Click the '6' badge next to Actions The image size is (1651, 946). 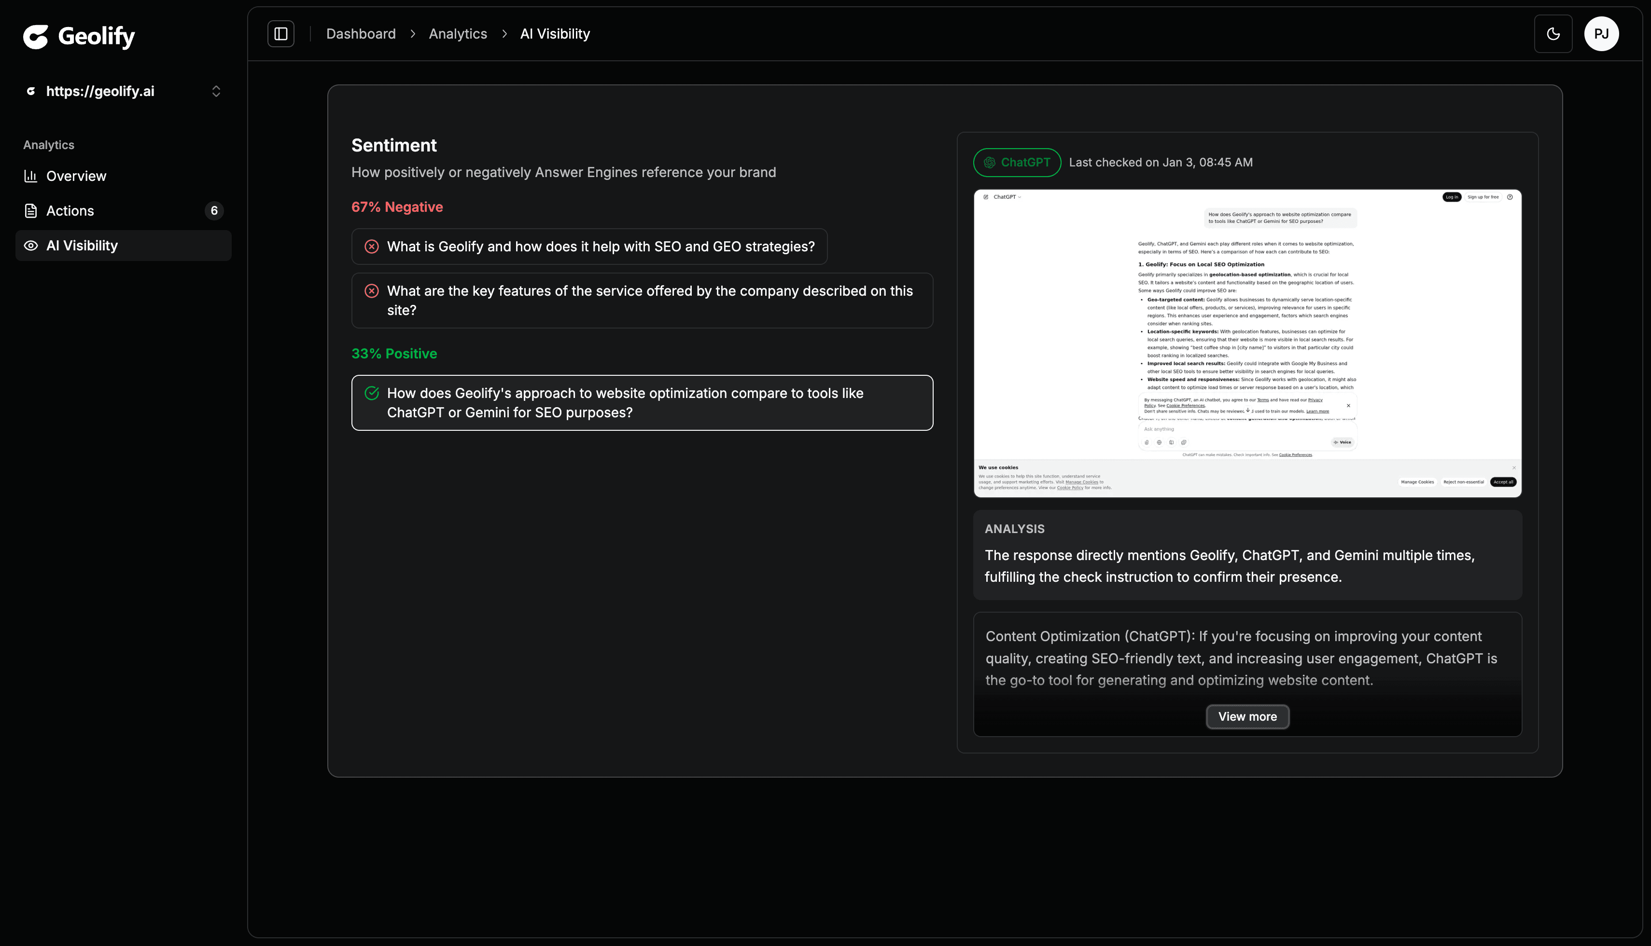[214, 210]
